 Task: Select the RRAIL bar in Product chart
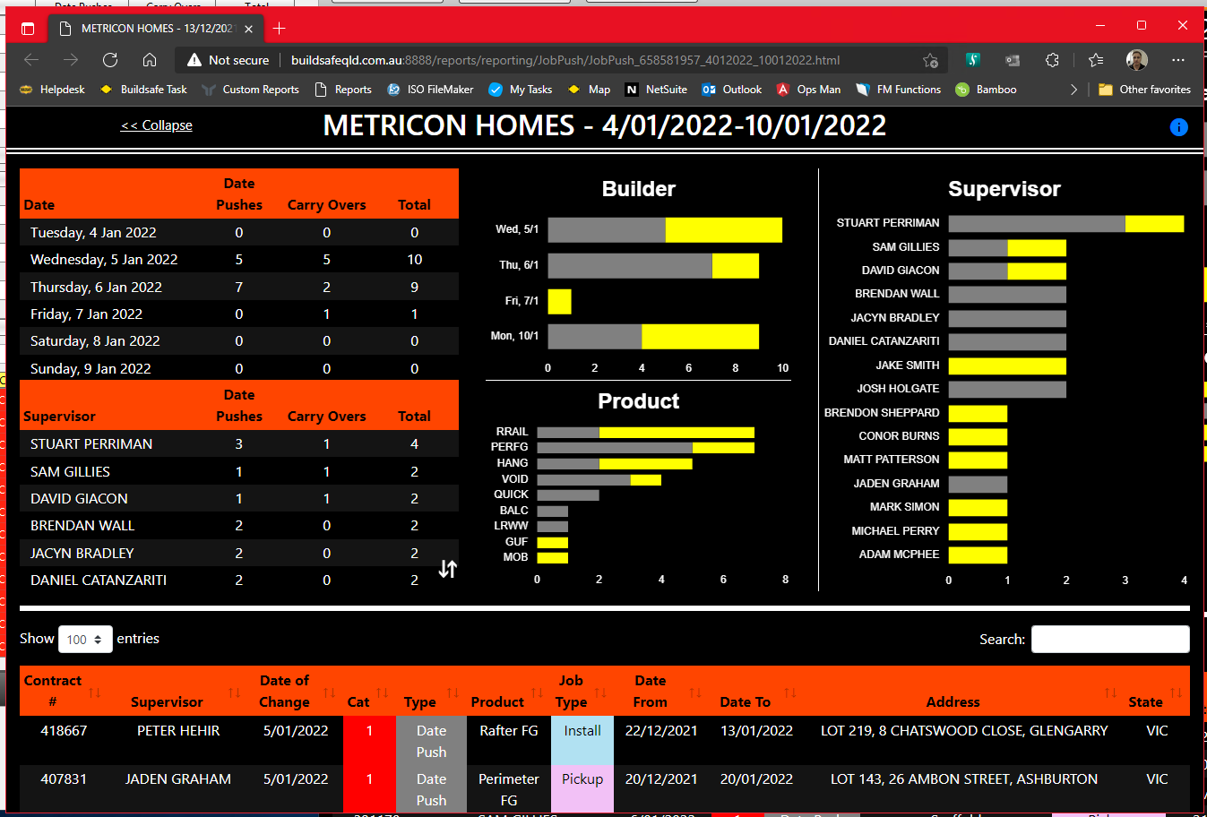click(x=645, y=432)
